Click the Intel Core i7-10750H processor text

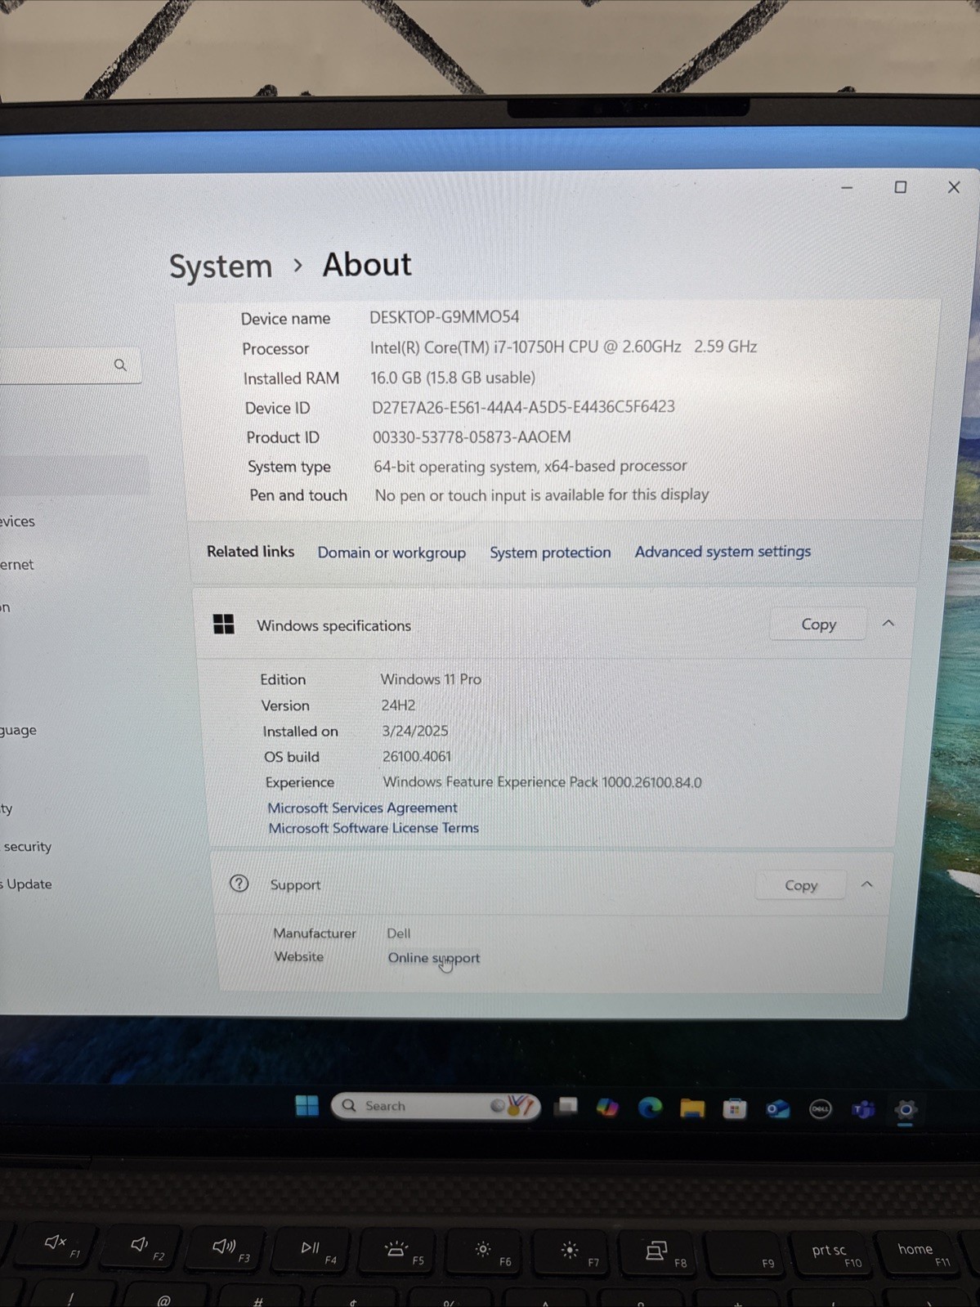pos(563,347)
